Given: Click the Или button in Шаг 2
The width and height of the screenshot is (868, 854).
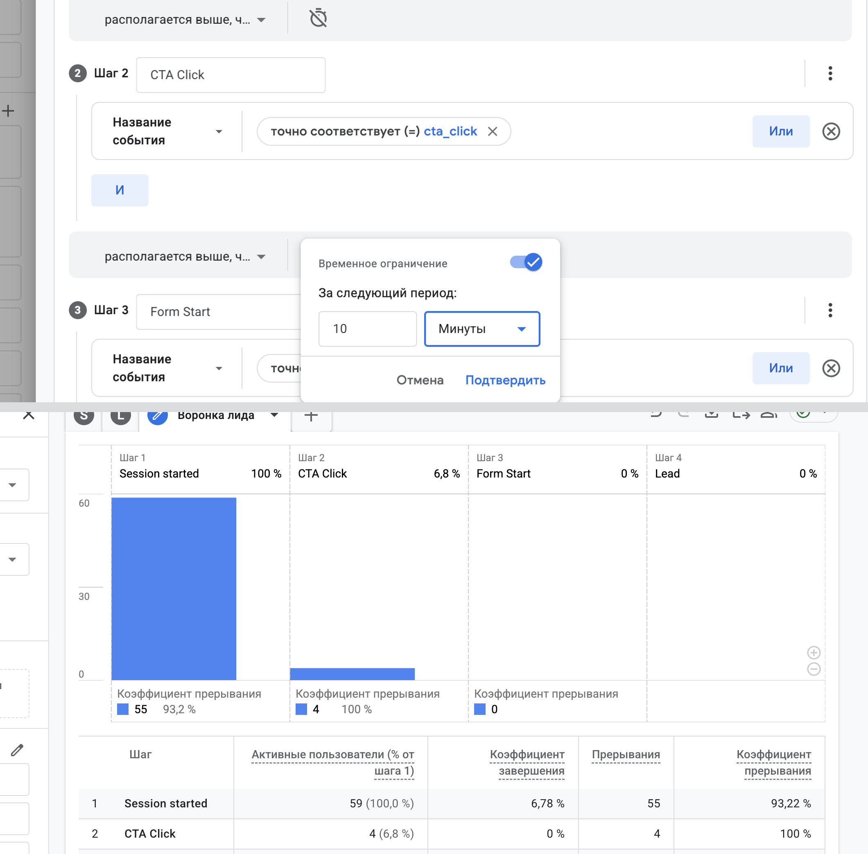Looking at the screenshot, I should 781,131.
